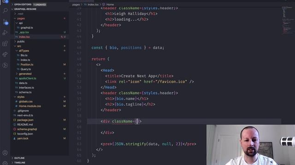Click 'loading...' in the h2 line
Image resolution: width=295 pixels, height=165 pixels.
pyautogui.click(x=126, y=19)
